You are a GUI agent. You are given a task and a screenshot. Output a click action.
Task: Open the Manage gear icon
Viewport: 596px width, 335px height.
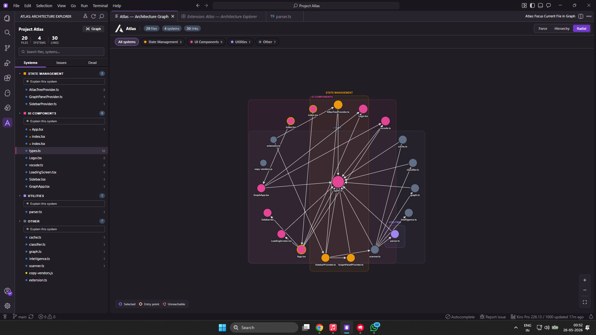[x=7, y=306]
